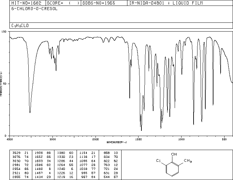Select peak table entry 763
The width and height of the screenshot is (233, 180).
[x=107, y=165]
